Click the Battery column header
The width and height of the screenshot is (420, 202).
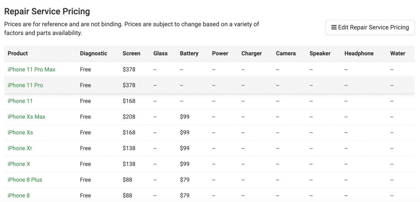pos(189,53)
